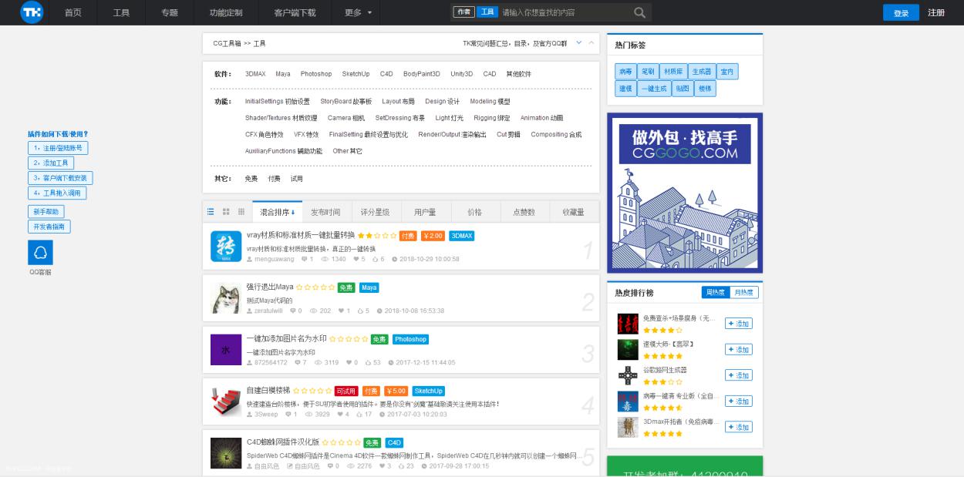964x477 pixels.
Task: Click the heart icon under the Maya plugin
Action: pyautogui.click(x=340, y=311)
